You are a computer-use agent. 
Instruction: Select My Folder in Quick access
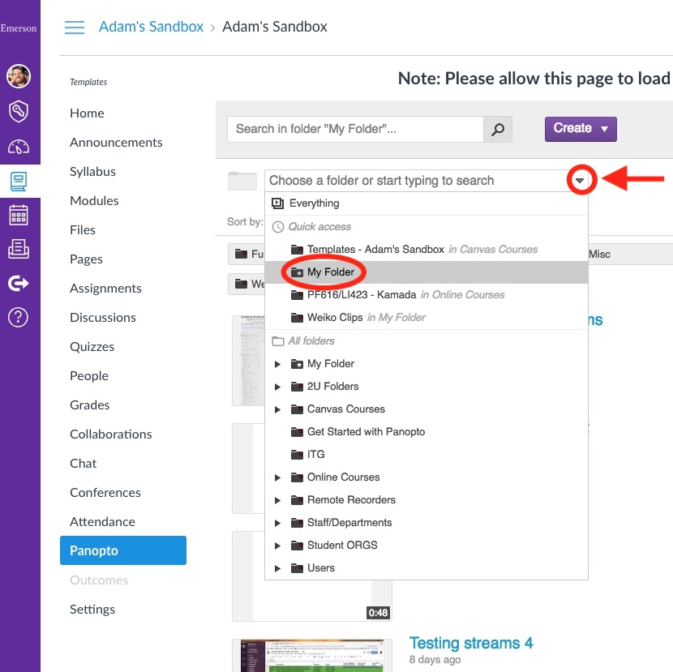click(427, 272)
